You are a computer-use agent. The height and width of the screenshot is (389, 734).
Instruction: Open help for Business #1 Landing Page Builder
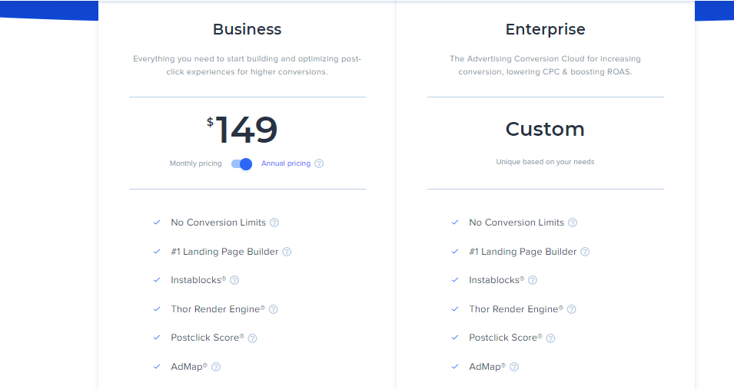287,252
